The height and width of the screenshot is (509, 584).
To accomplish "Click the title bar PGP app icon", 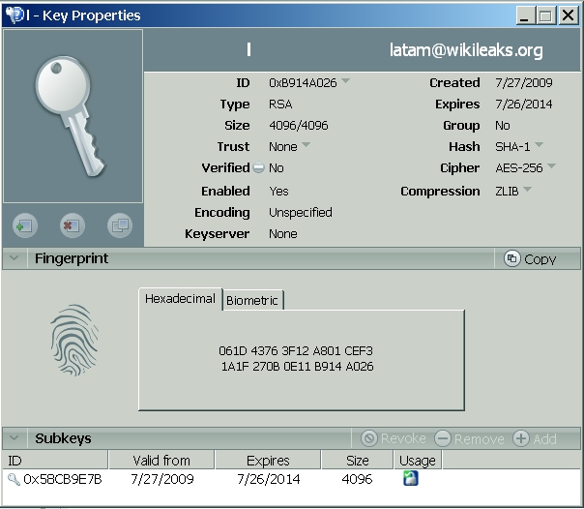I will pyautogui.click(x=15, y=15).
